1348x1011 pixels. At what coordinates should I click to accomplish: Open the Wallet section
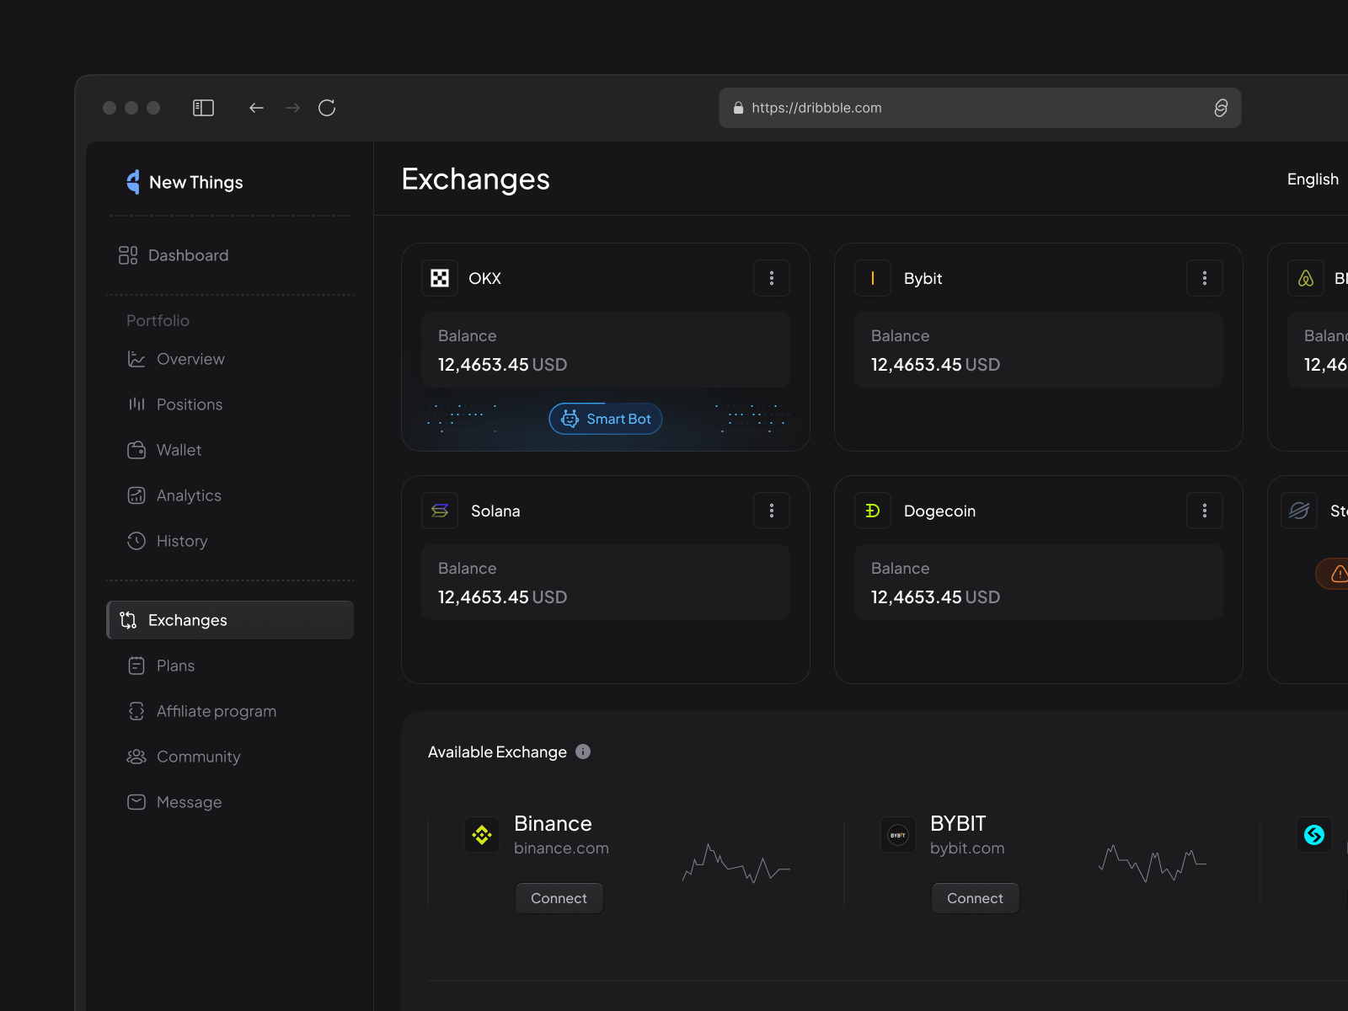click(x=164, y=450)
